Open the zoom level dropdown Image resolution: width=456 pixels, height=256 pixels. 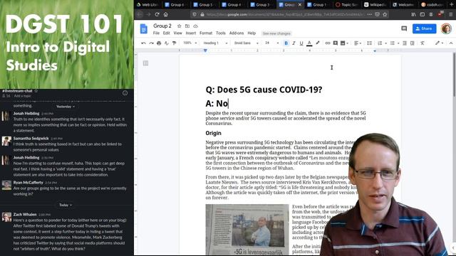(190, 43)
